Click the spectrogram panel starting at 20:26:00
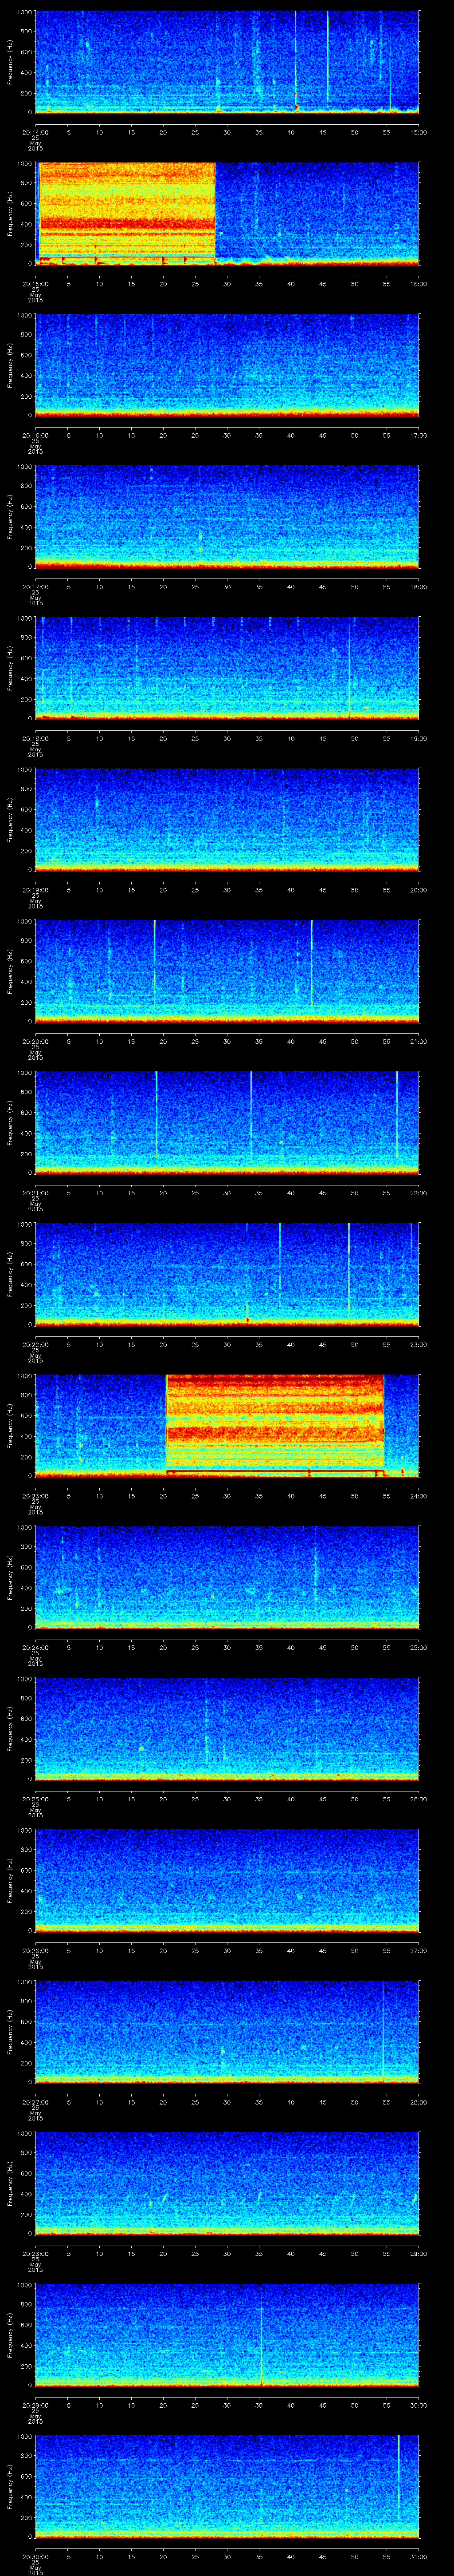454x2576 pixels. [227, 1880]
